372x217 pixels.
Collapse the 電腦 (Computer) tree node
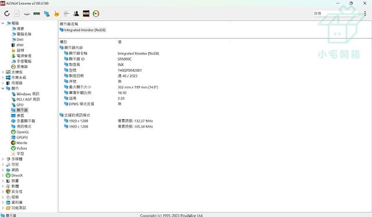[3, 23]
